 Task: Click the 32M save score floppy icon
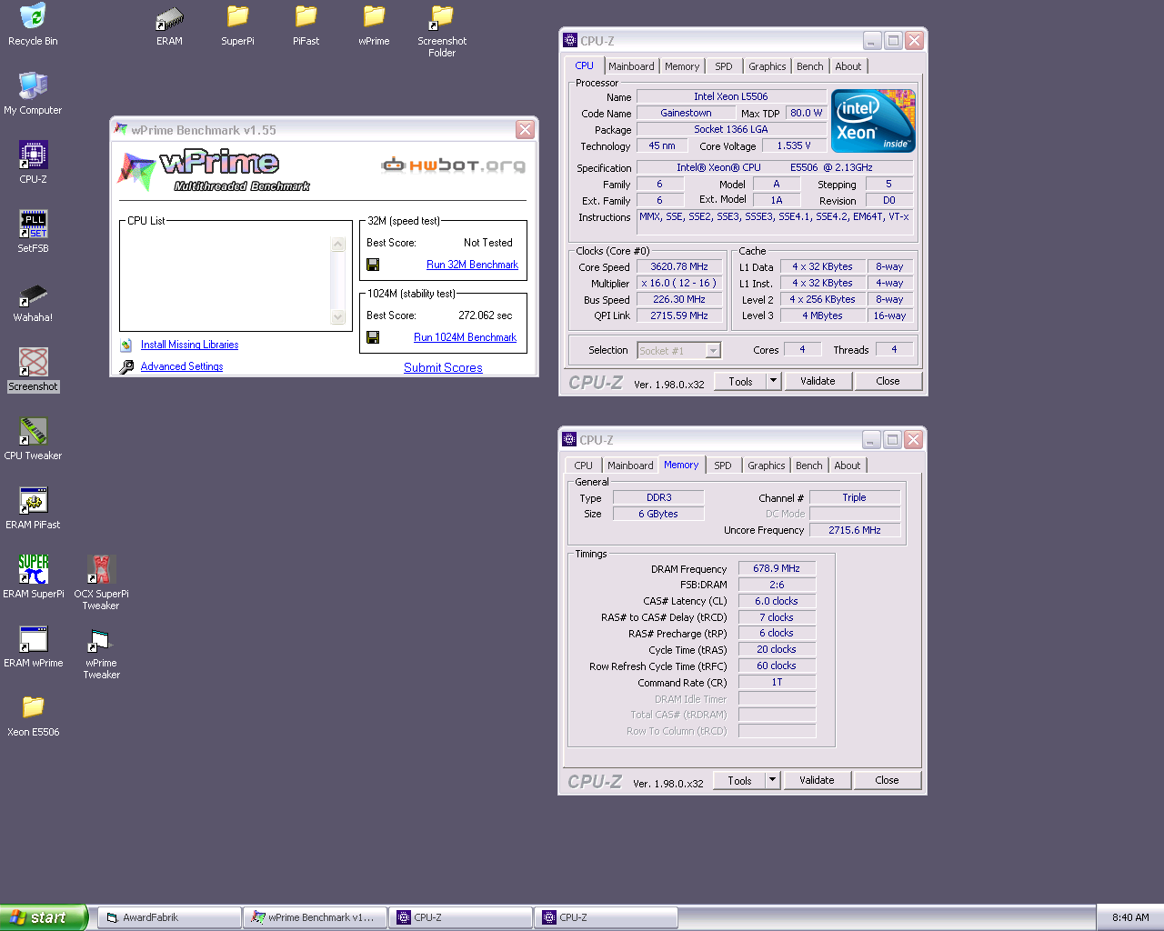373,265
